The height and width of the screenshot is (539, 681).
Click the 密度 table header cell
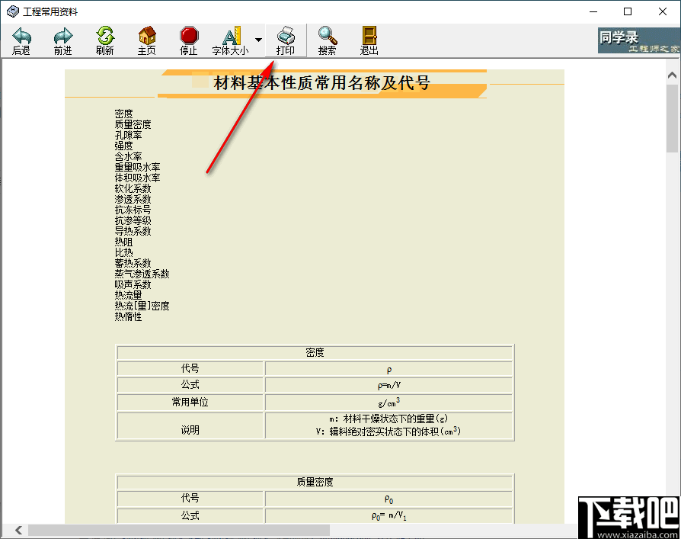point(315,352)
